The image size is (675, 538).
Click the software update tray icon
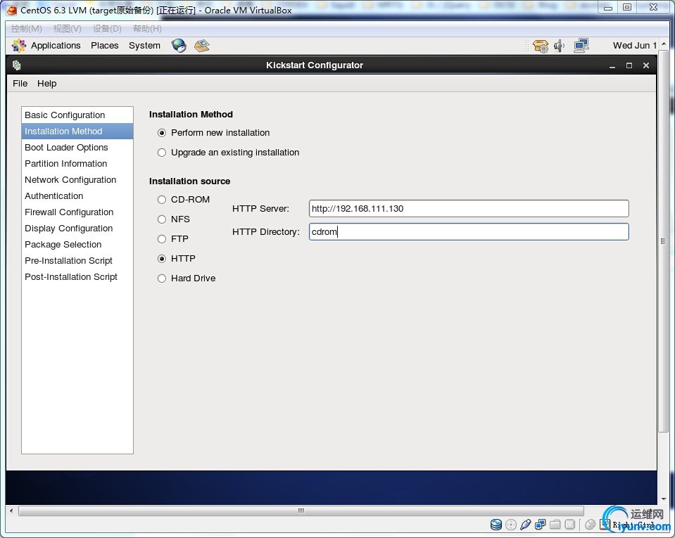tap(541, 46)
